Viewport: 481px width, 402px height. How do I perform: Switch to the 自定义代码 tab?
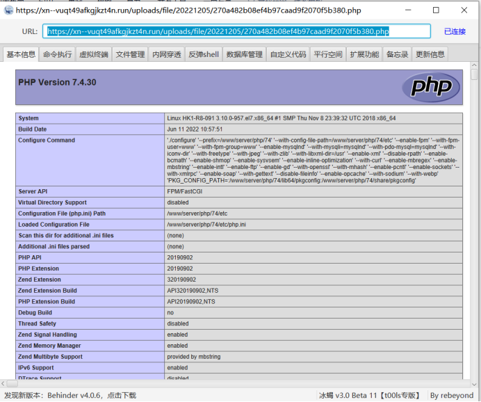(x=288, y=54)
